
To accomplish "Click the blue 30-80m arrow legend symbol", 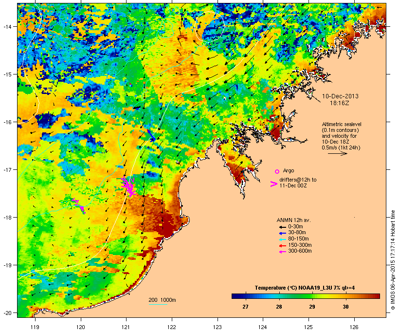I will (x=282, y=233).
